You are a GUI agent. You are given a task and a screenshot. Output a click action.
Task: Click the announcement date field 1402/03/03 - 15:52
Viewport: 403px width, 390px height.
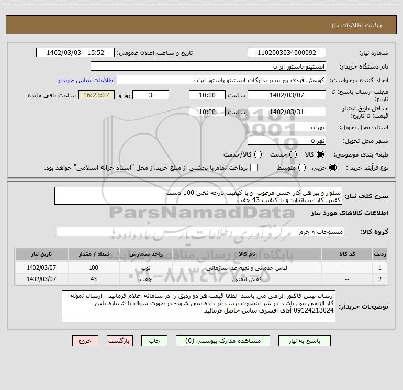(75, 53)
